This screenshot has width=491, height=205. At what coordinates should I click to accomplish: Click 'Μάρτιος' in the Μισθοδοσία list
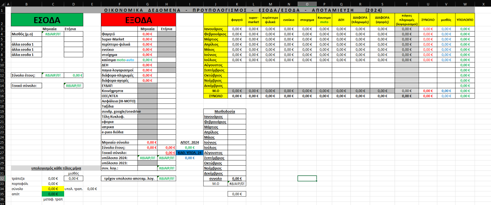pyautogui.click(x=215, y=127)
